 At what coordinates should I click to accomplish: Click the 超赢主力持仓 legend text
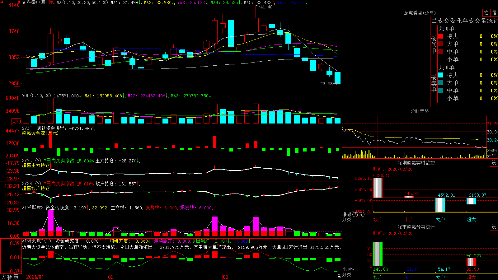[36, 165]
